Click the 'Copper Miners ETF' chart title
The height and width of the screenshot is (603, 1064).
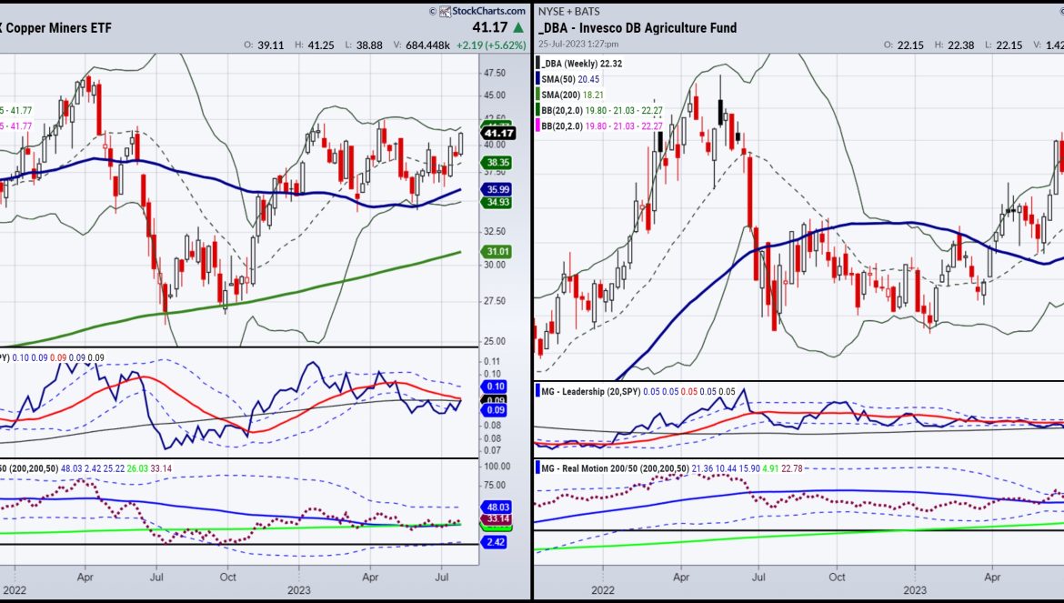(x=56, y=28)
